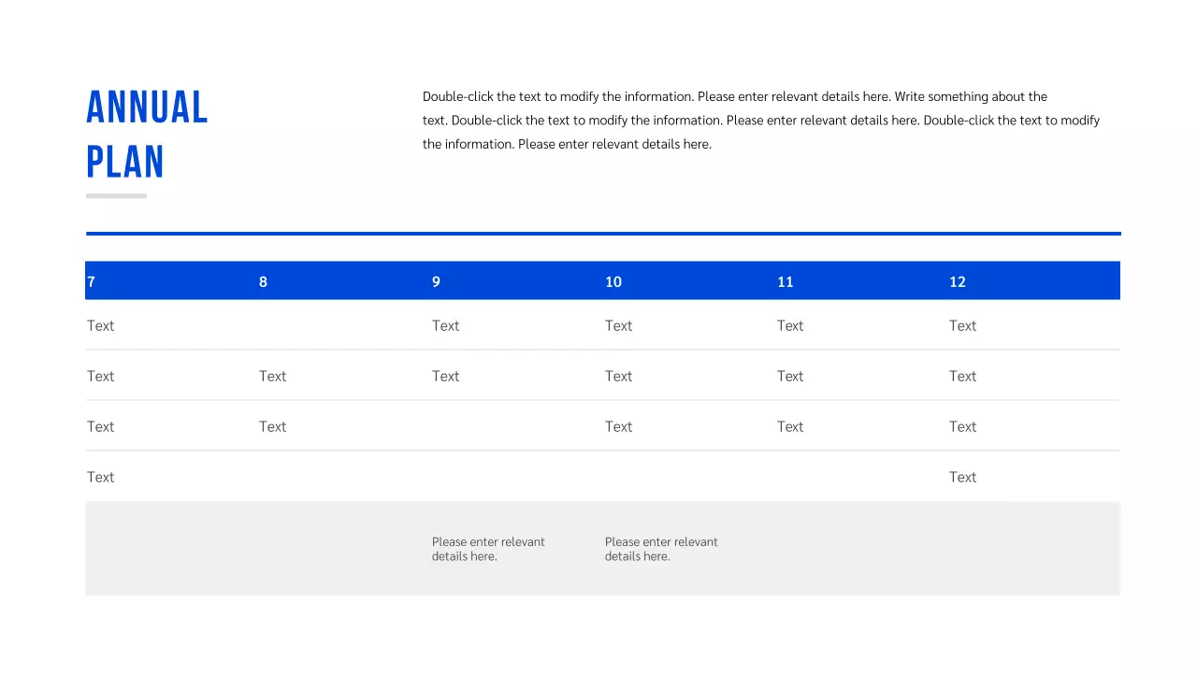Screen dimensions: 1197x673
Task: Select the thin blue horizontal divider line
Action: [x=603, y=234]
